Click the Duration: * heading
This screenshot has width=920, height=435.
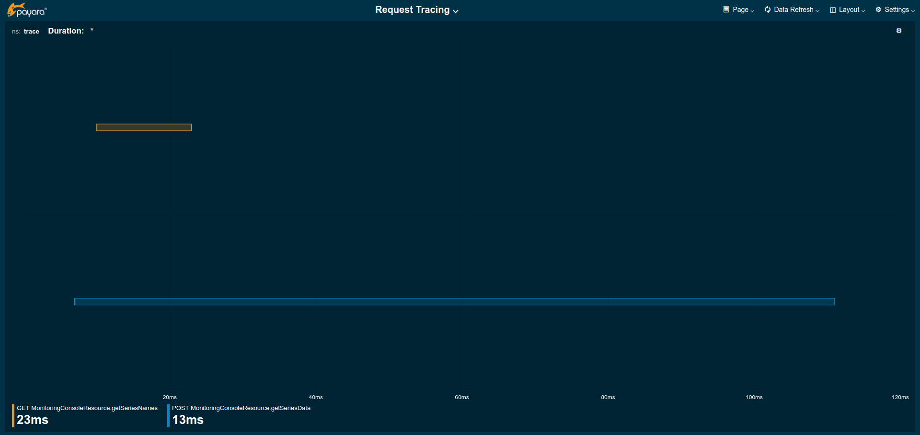coord(71,31)
